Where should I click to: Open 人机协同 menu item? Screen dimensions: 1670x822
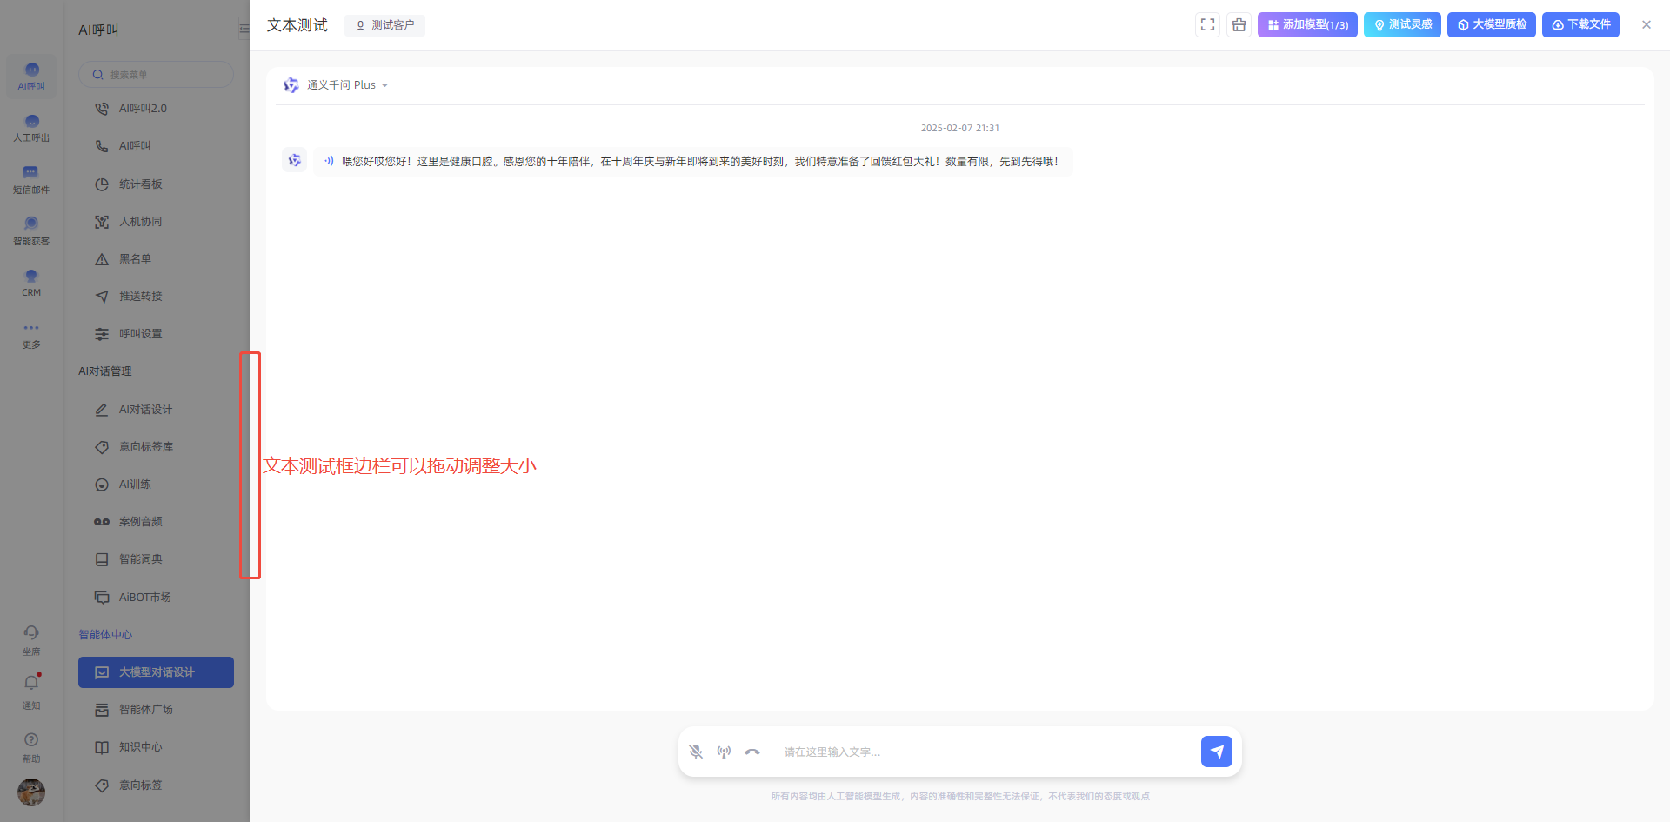[156, 222]
